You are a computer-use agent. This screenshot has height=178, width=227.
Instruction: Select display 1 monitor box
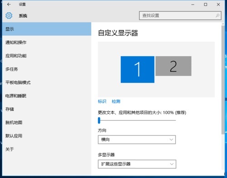[138, 69]
